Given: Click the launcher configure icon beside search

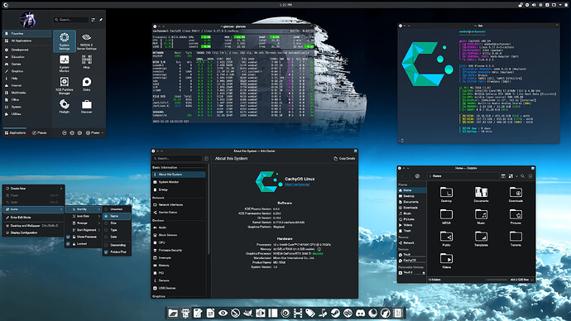Looking at the screenshot, I should click(94, 20).
